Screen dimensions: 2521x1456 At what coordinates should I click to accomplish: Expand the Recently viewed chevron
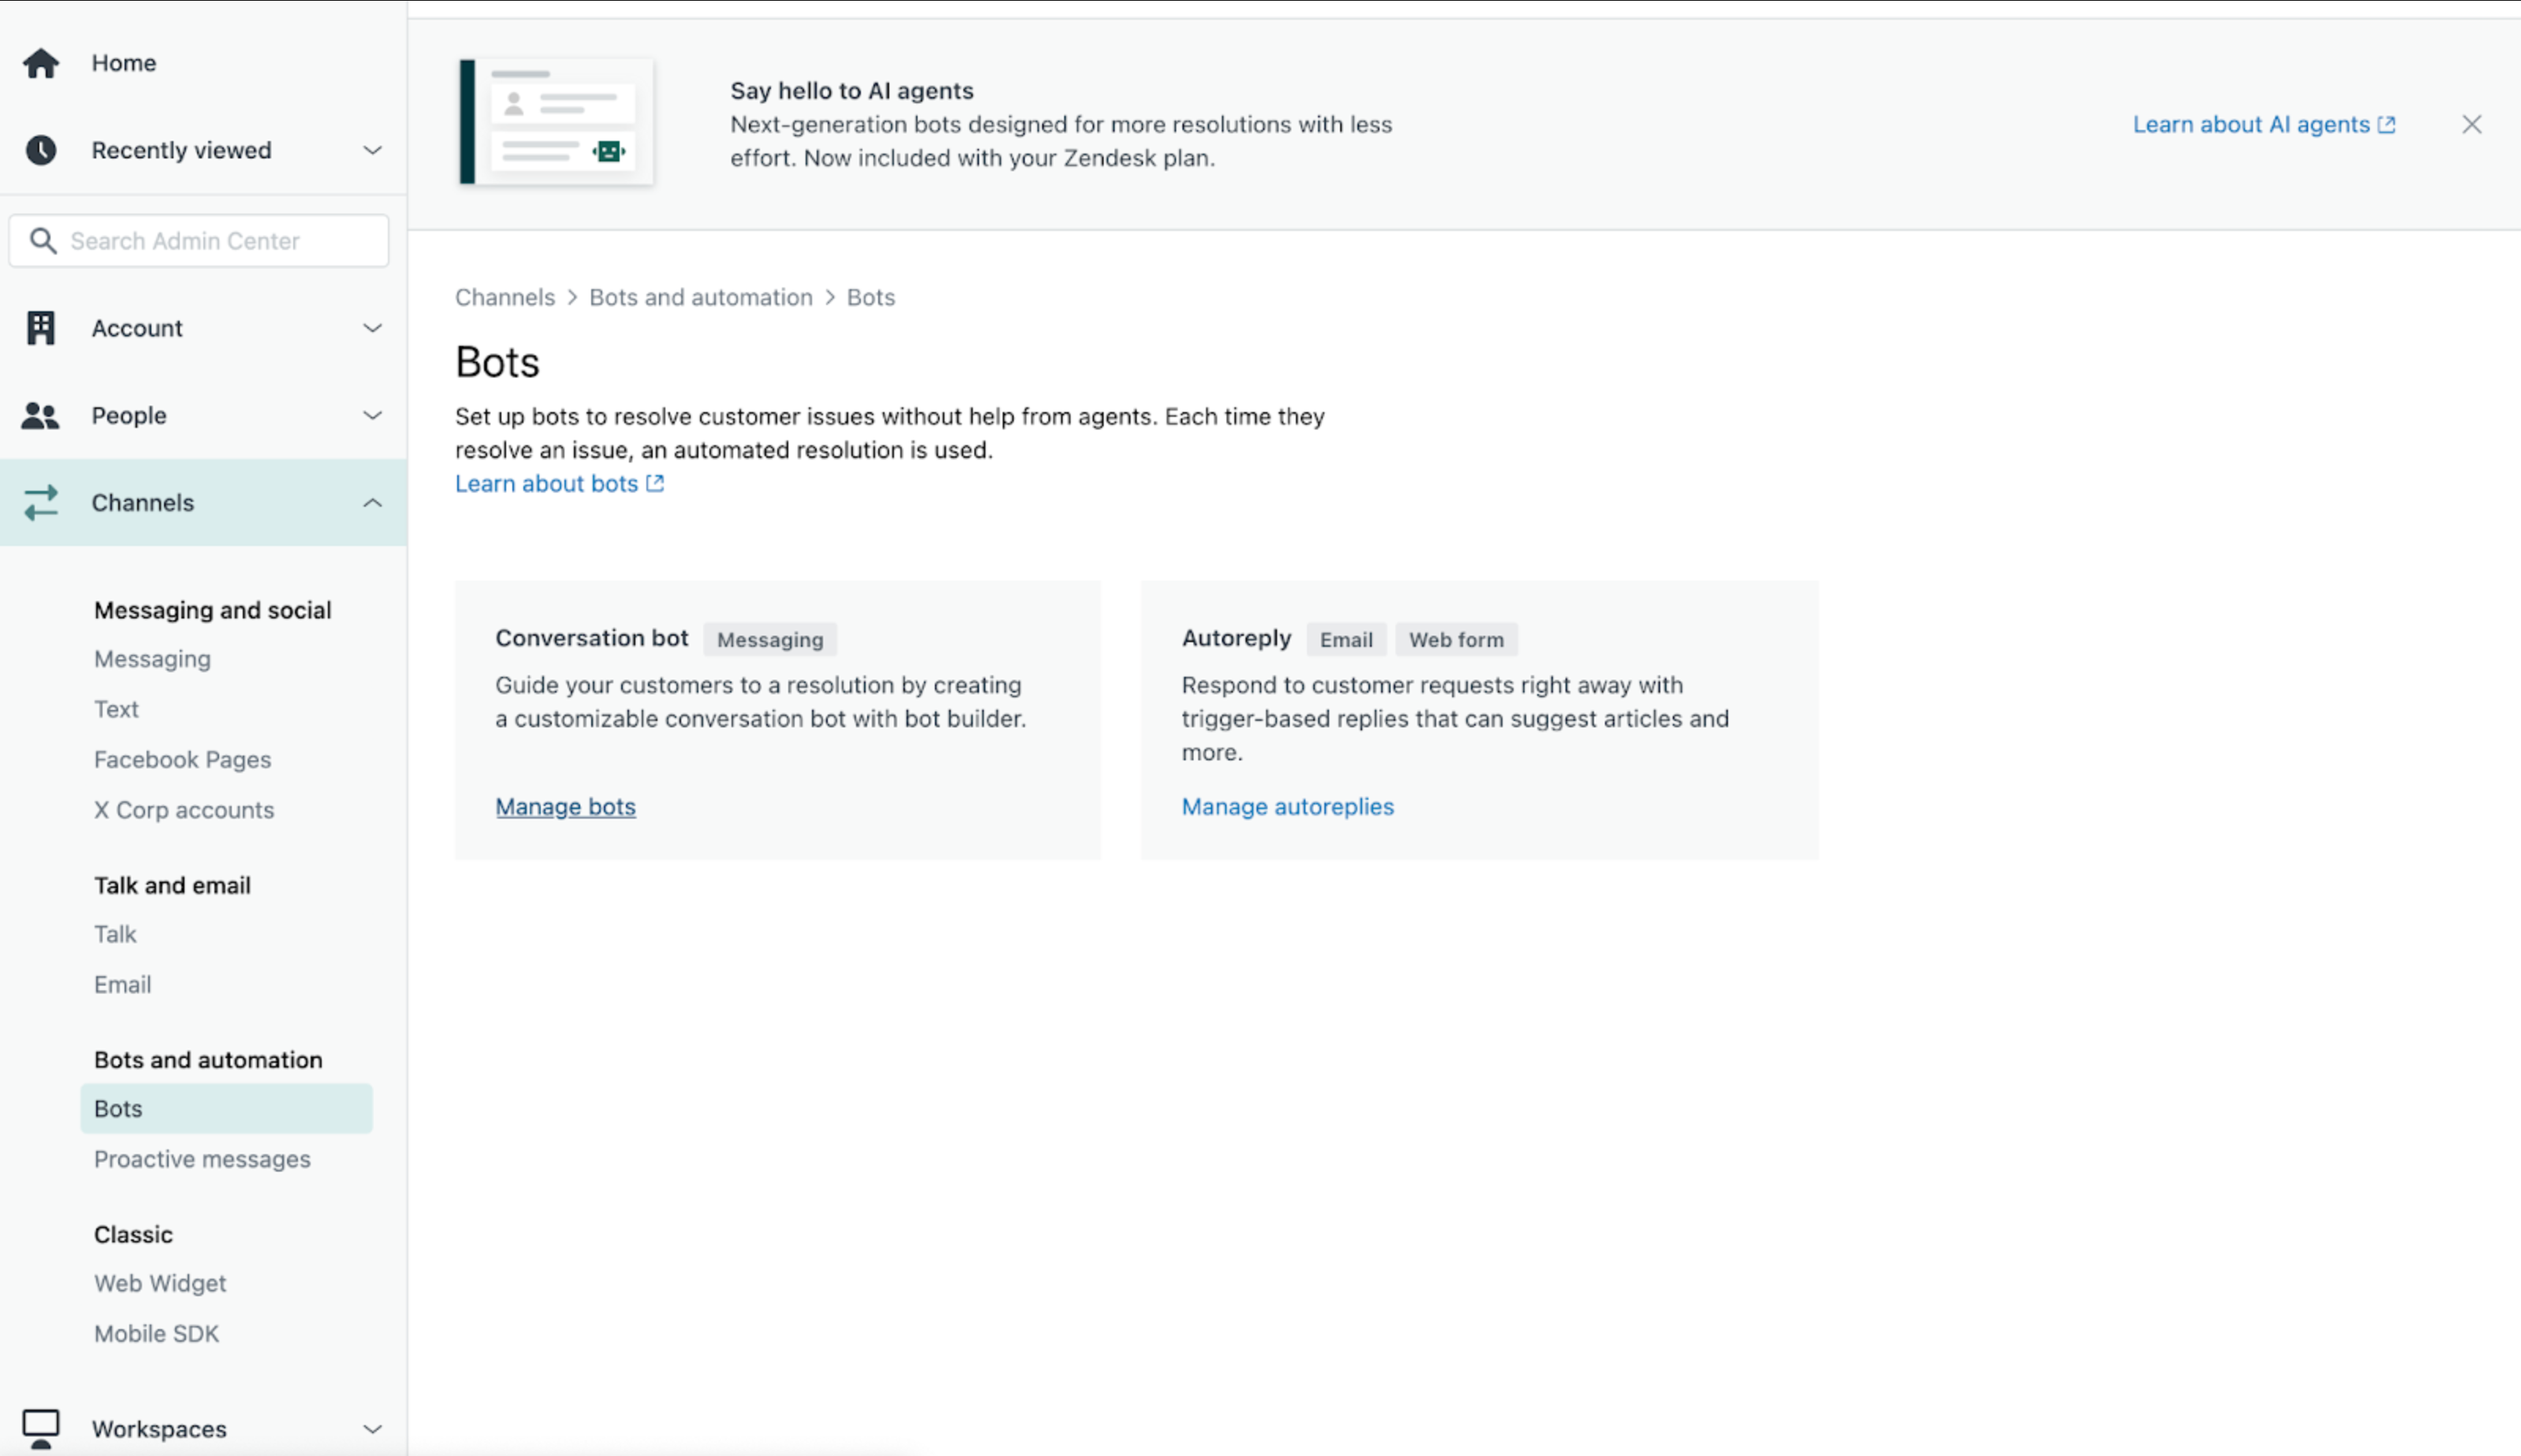tap(372, 150)
